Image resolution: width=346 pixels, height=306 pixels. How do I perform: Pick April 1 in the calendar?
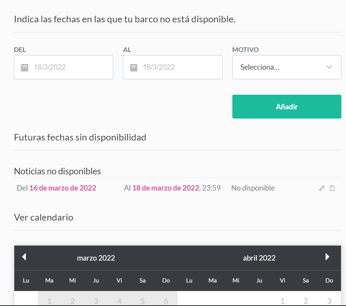(x=282, y=301)
